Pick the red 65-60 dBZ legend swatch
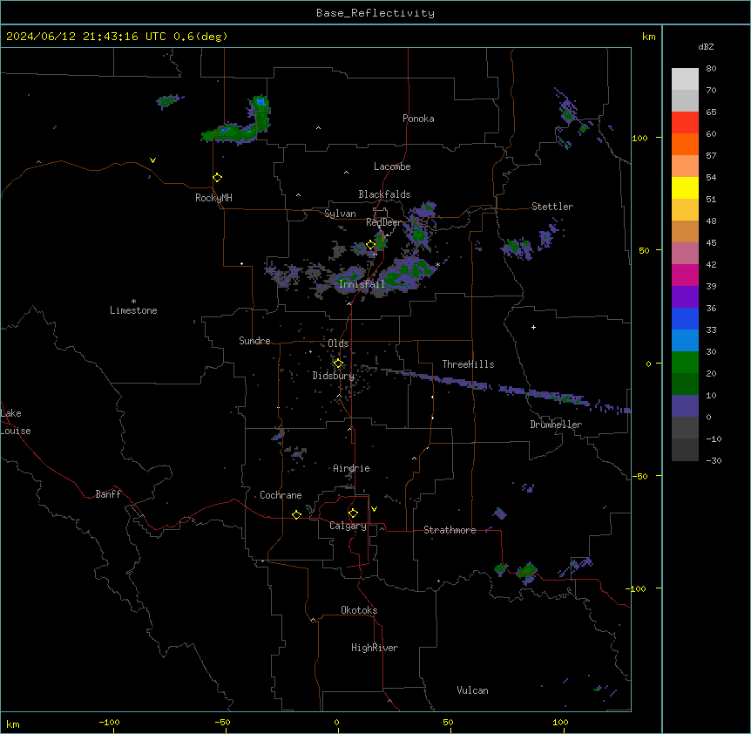 click(x=685, y=122)
